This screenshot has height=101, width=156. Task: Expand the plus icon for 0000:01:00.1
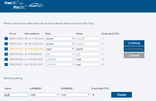click(6, 44)
